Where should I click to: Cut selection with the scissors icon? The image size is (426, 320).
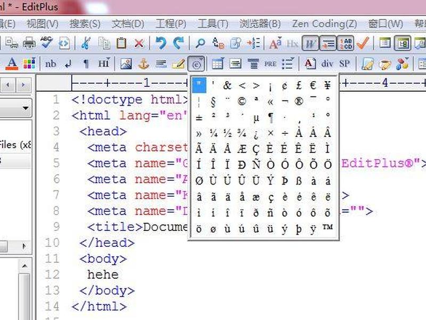pos(86,43)
